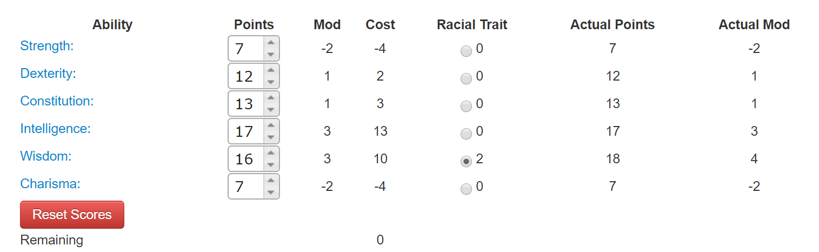The image size is (819, 252).
Task: Open the Constitution ability link
Action: 57,101
